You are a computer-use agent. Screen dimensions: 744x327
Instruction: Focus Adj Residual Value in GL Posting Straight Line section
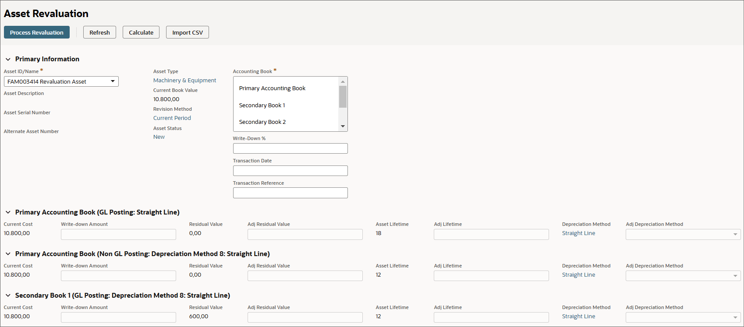[305, 234]
